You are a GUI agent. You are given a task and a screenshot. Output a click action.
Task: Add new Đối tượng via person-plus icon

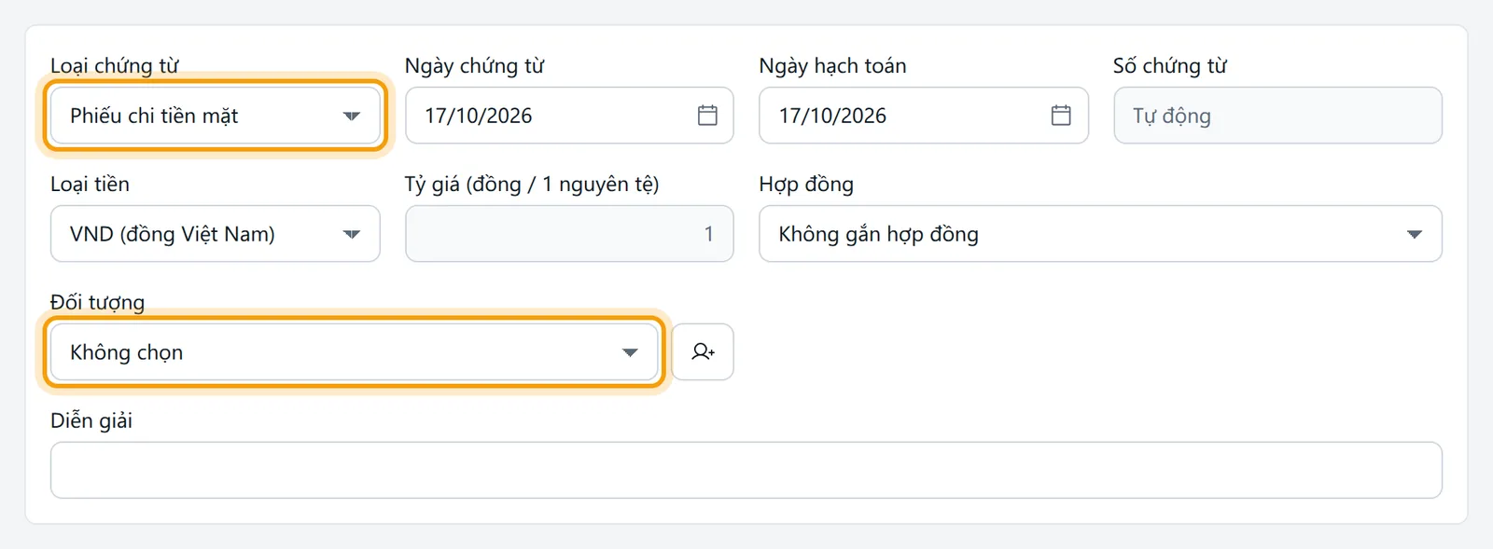pyautogui.click(x=703, y=351)
